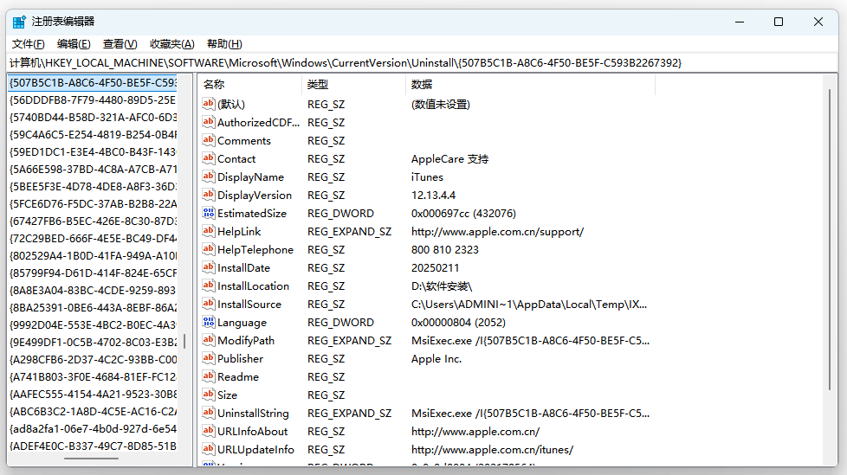Image resolution: width=847 pixels, height=475 pixels.
Task: Select tree key {56DDDFB8-7F79-4480-89D5-25E
Action: (93, 99)
